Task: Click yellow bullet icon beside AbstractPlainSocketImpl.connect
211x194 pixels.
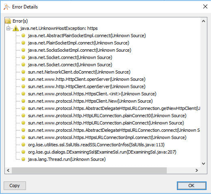Action: [24, 36]
